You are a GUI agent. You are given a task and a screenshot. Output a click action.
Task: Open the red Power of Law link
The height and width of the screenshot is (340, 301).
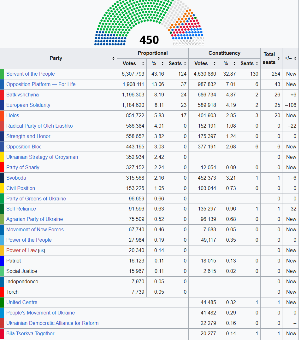21,251
